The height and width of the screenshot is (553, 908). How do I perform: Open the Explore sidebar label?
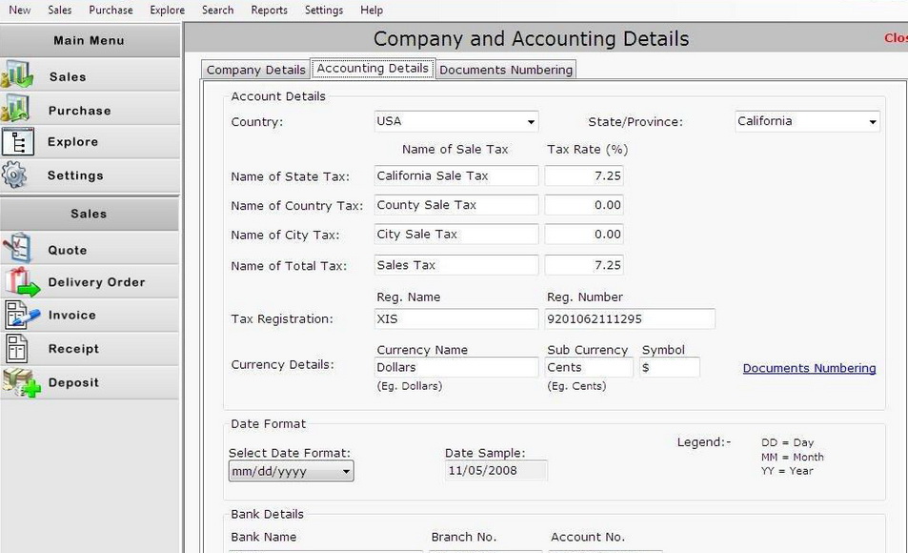pyautogui.click(x=73, y=142)
